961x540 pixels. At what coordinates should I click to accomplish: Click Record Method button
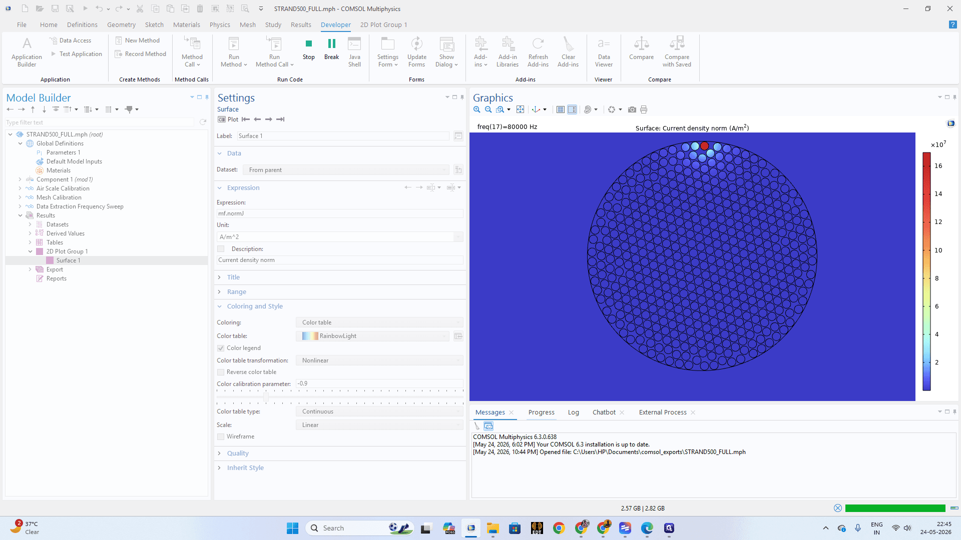[141, 54]
